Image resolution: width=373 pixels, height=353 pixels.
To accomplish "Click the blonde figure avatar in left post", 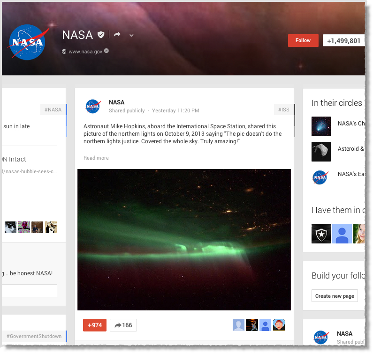I will 51,227.
